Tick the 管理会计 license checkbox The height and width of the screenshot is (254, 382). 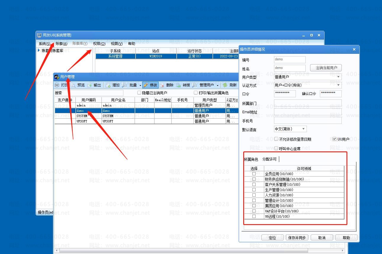pyautogui.click(x=254, y=200)
